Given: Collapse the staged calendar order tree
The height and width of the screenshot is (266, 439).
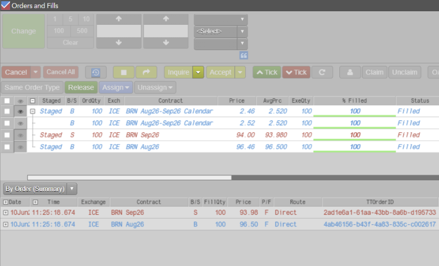Looking at the screenshot, I should click(33, 112).
